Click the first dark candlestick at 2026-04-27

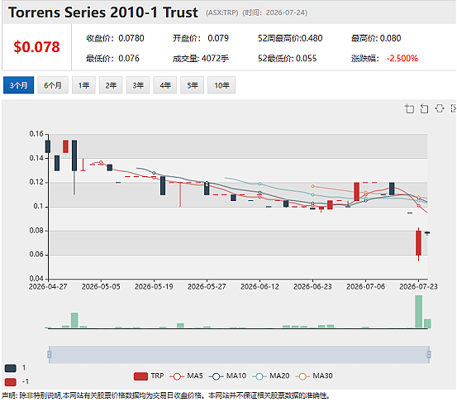pos(48,146)
